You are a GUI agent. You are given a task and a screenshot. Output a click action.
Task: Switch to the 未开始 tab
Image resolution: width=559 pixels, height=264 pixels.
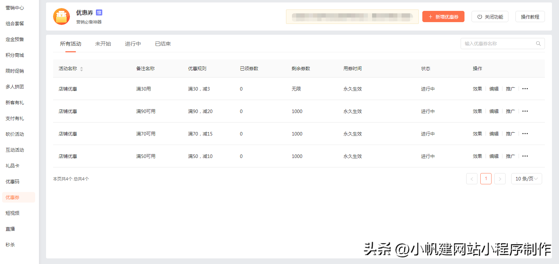[x=103, y=44]
